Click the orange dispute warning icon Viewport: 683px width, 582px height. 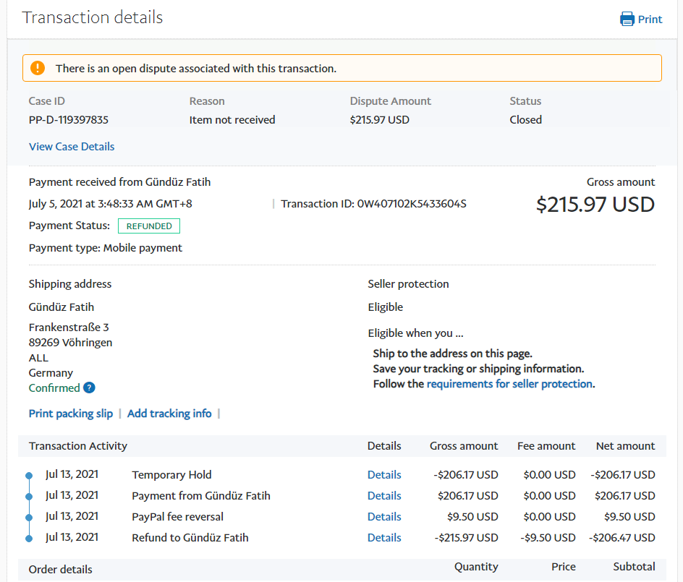pos(38,69)
